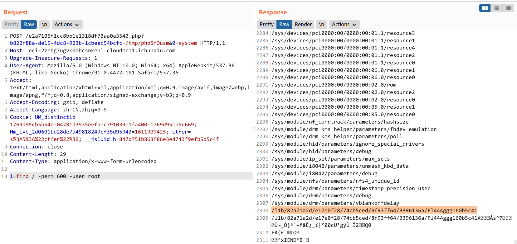Open Actions dropdown in Response panel
Image resolution: width=517 pixels, height=244 pixels.
pos(344,24)
